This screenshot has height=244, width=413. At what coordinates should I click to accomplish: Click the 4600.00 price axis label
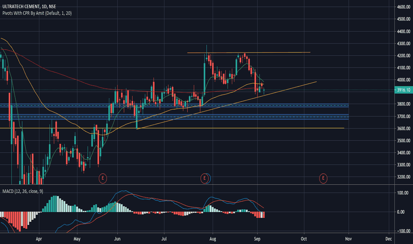[x=404, y=7]
